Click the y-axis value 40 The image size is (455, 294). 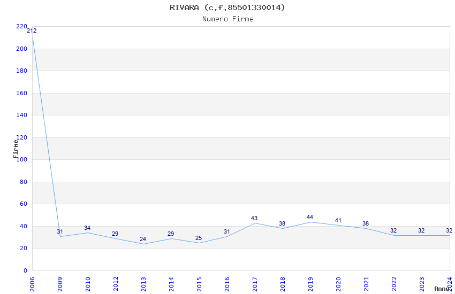pos(24,226)
